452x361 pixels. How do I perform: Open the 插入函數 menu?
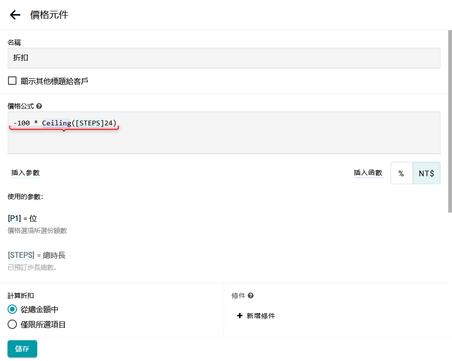point(368,173)
